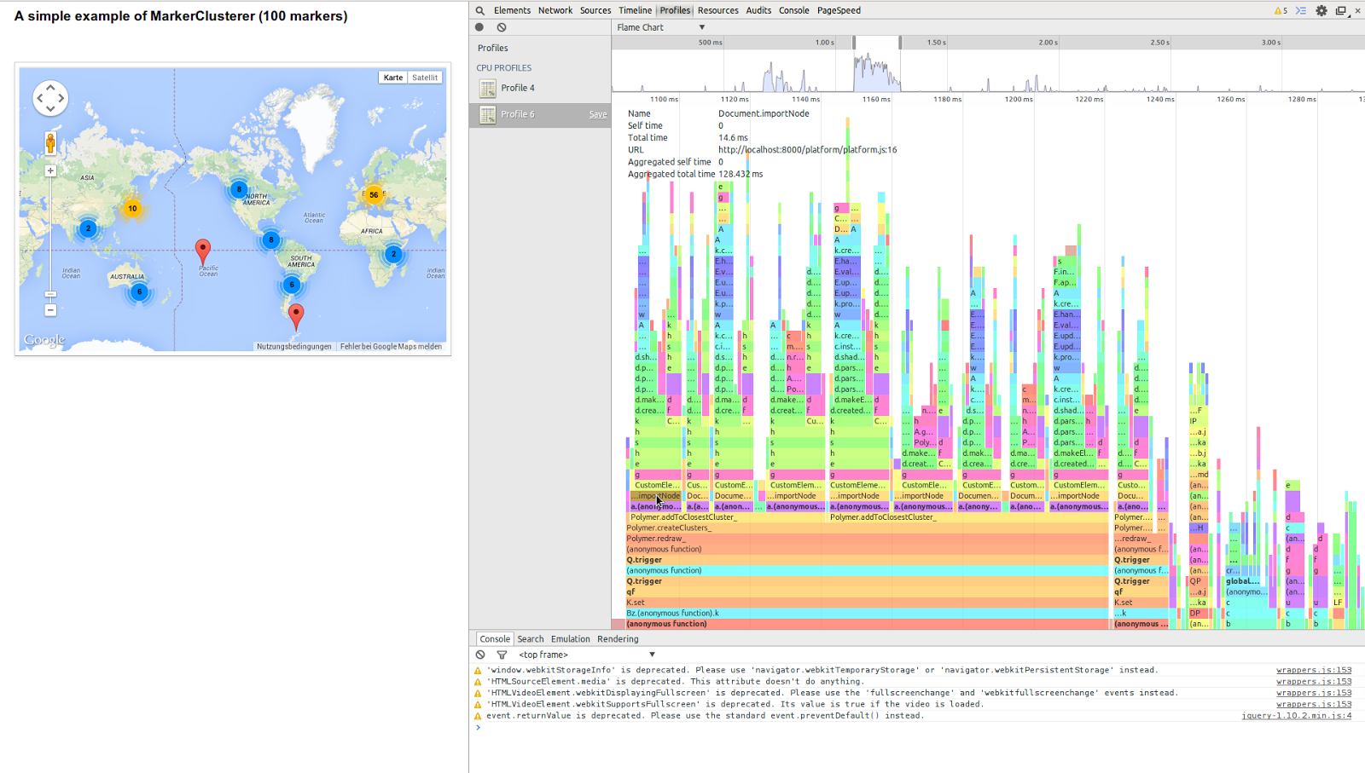Open the Rendering drawer tab

click(618, 638)
